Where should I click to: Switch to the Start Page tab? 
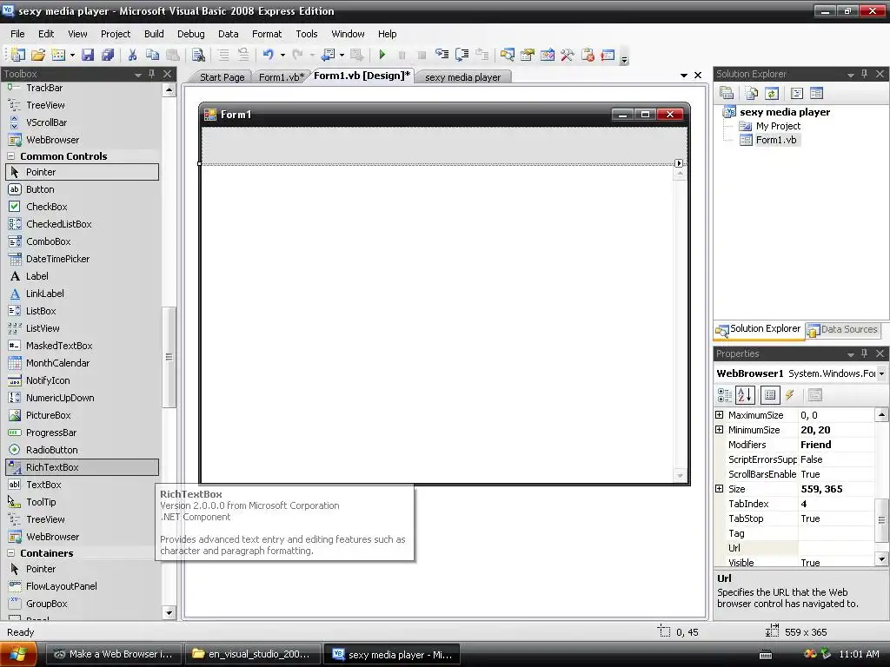pos(222,77)
